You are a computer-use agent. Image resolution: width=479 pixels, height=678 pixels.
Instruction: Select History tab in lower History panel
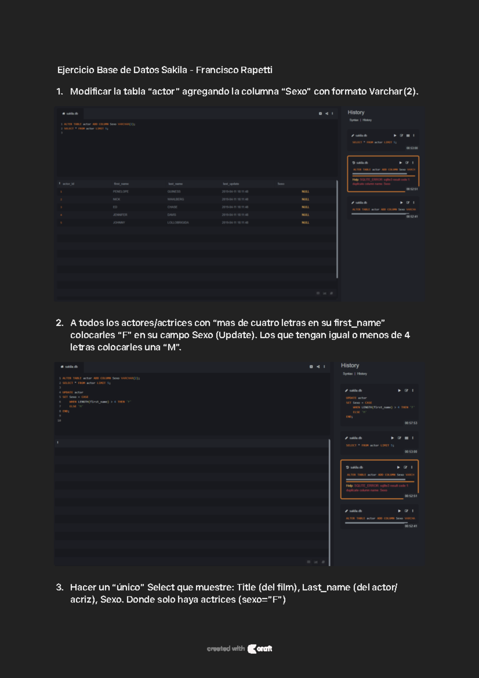(x=362, y=374)
